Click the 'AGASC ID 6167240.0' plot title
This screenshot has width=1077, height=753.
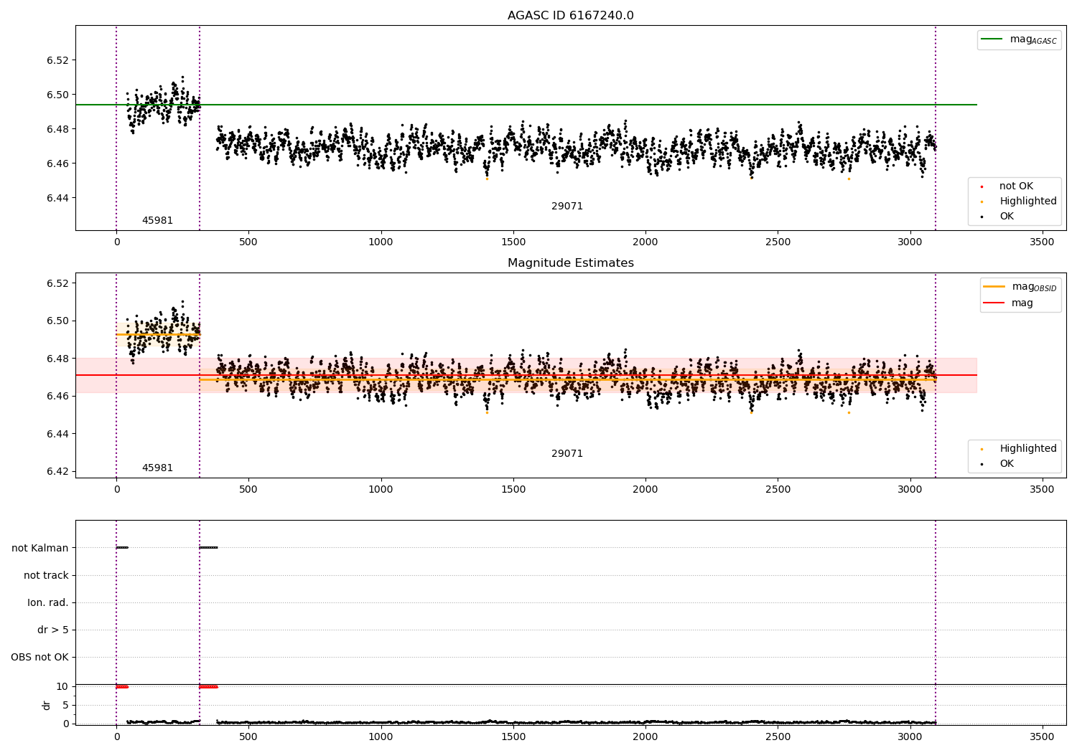click(x=570, y=16)
